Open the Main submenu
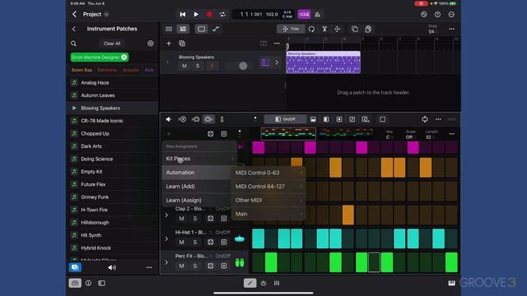527x296 pixels. click(268, 214)
